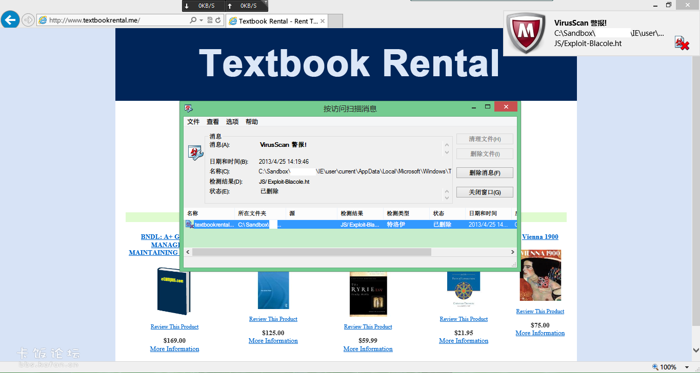Click the 删除消息(F) button
This screenshot has height=373, width=700.
pyautogui.click(x=485, y=173)
